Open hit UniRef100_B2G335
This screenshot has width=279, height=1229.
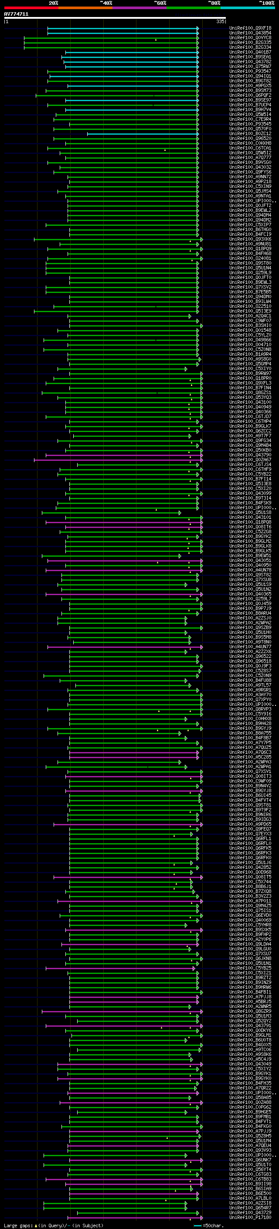(x=250, y=43)
